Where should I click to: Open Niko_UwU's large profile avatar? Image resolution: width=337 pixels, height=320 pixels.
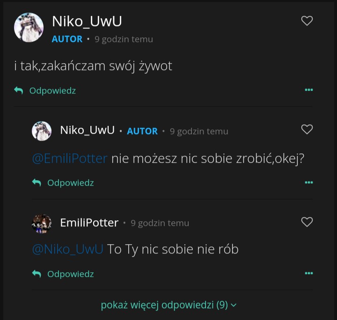[29, 27]
